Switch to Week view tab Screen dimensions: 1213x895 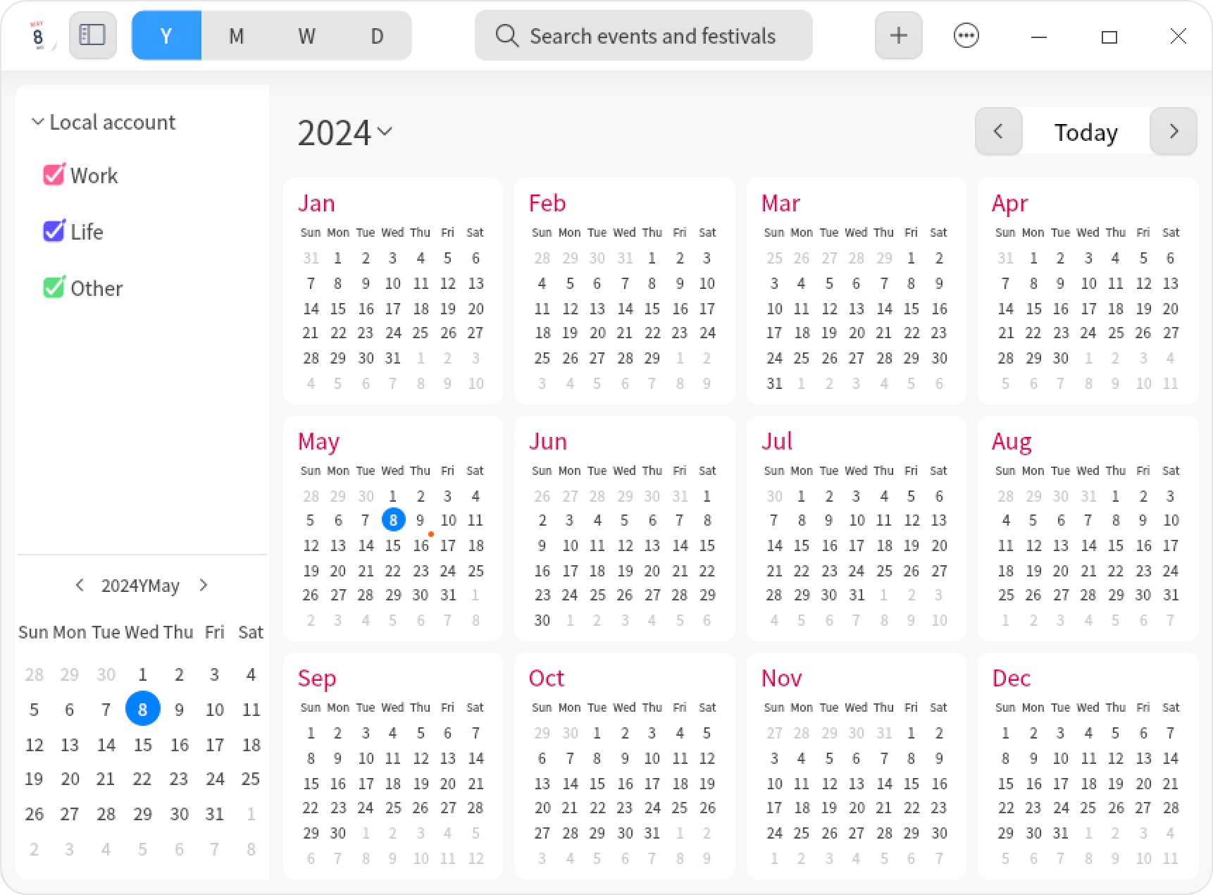(x=306, y=35)
